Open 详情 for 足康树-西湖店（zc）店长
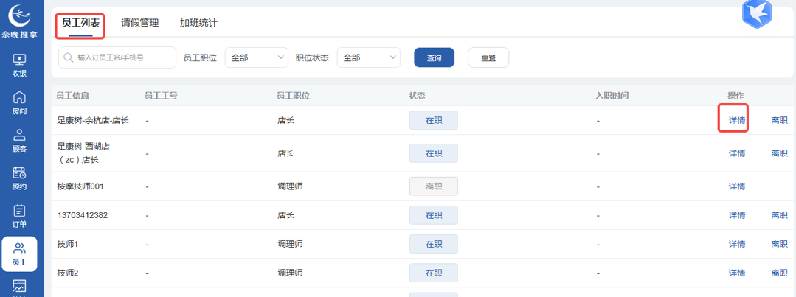Screen dimensions: 796x297 click(x=737, y=153)
